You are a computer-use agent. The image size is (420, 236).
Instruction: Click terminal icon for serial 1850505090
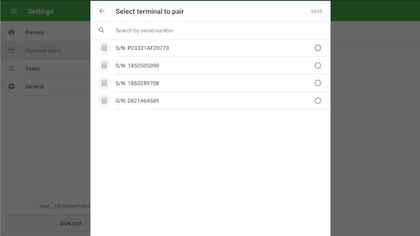coord(104,65)
